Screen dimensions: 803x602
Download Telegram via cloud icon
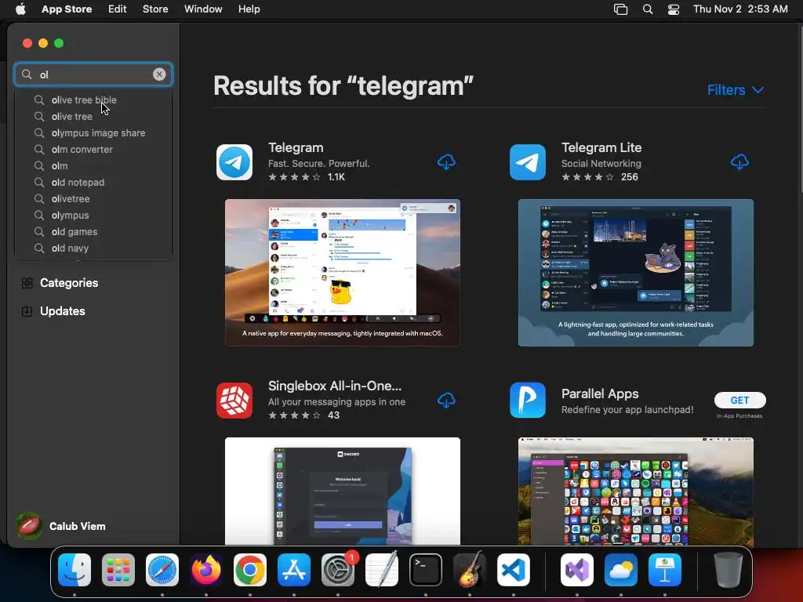[446, 162]
